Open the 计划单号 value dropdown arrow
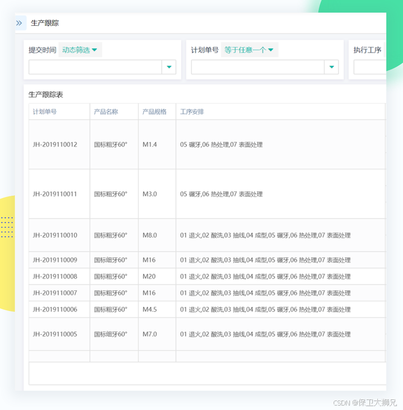403x410 pixels. (x=331, y=67)
